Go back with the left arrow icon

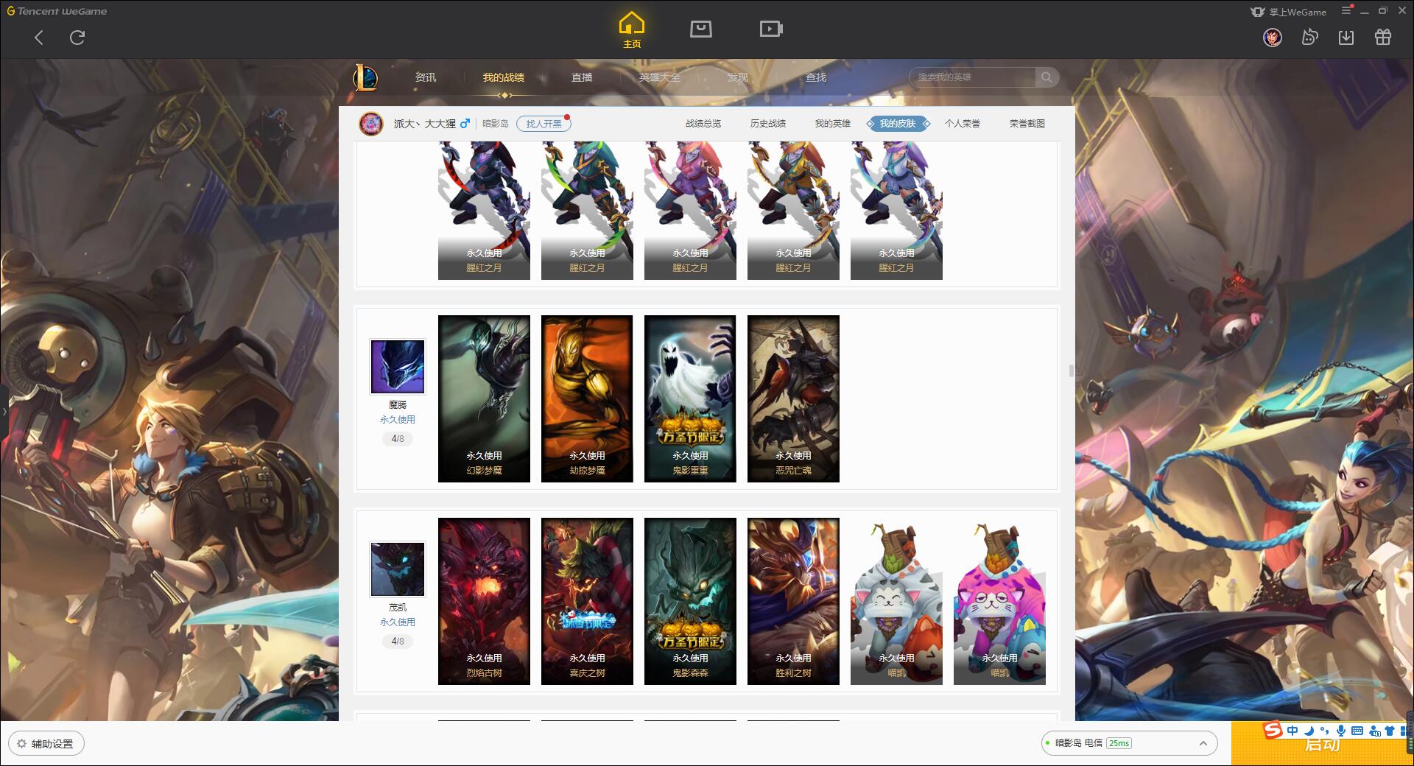(x=39, y=38)
